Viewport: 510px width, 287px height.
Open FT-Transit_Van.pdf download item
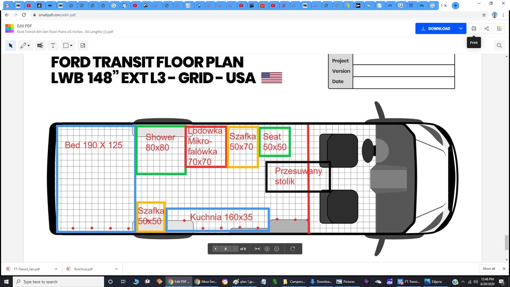pyautogui.click(x=28, y=269)
